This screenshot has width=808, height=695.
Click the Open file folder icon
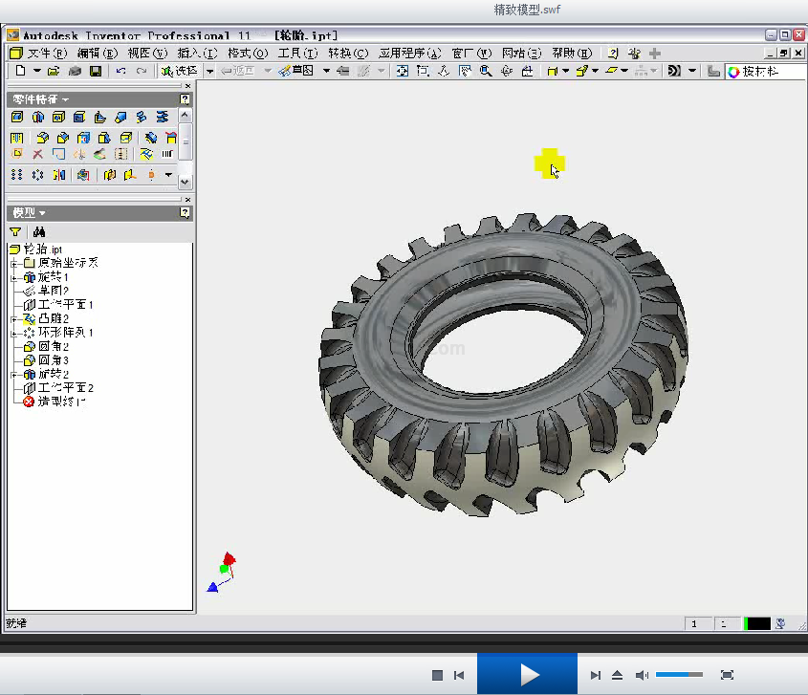(x=54, y=71)
